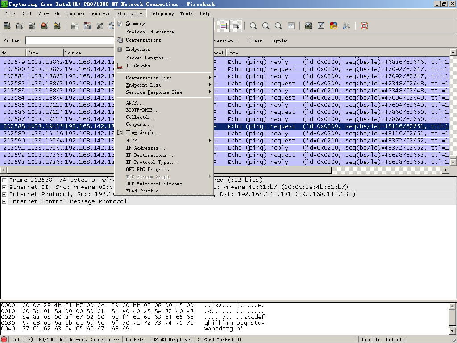Open the capture interfaces list toolbar icon

pyautogui.click(x=7, y=26)
